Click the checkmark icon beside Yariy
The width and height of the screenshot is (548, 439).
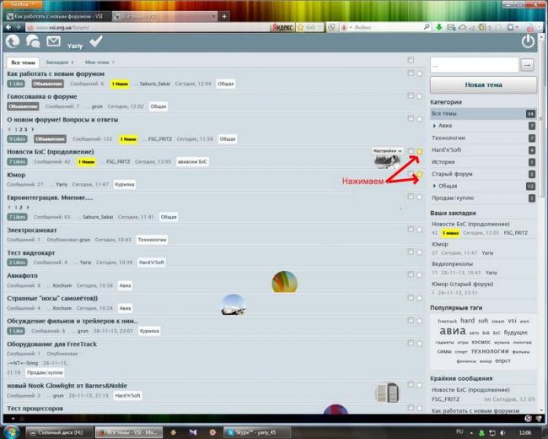(x=96, y=41)
